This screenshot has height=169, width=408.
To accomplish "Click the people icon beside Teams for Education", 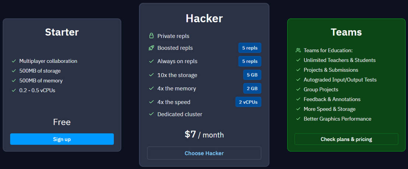I will pyautogui.click(x=298, y=50).
